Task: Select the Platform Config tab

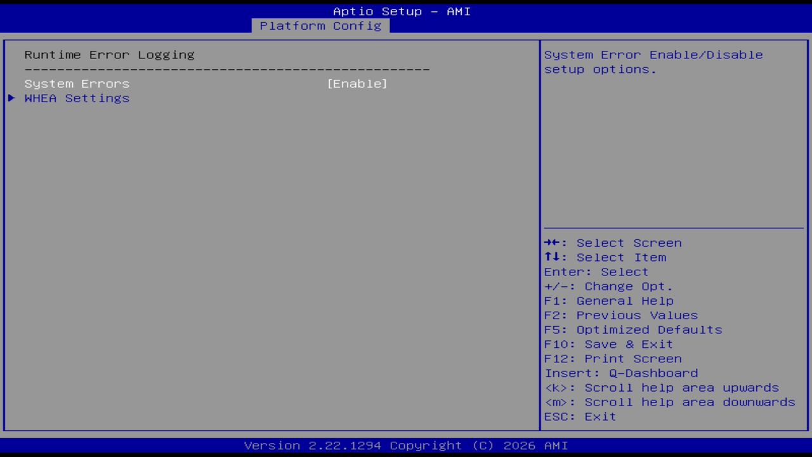Action: tap(320, 26)
